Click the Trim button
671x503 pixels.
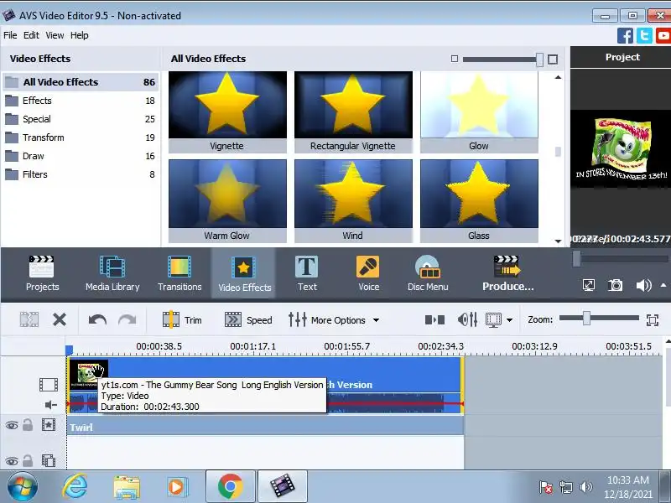(x=182, y=320)
